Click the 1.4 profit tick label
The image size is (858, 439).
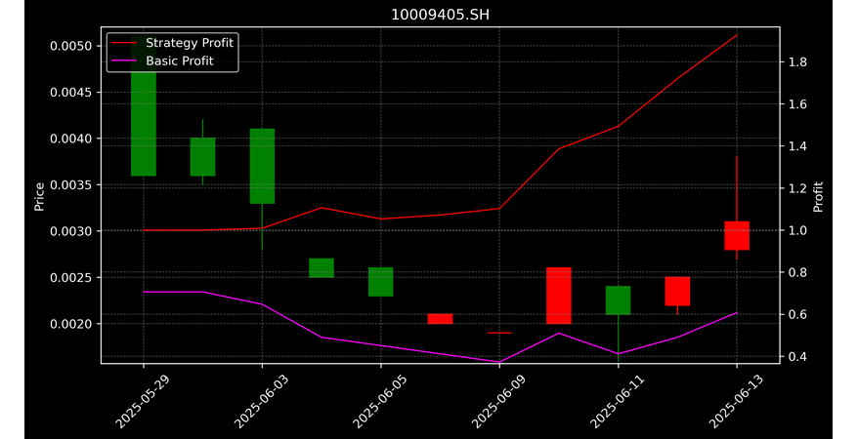click(x=797, y=146)
